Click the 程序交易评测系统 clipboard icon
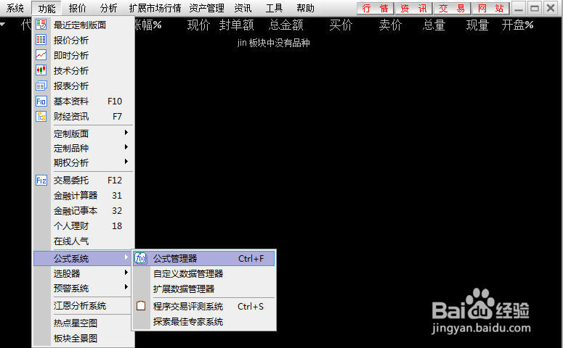The width and height of the screenshot is (563, 348). point(141,306)
